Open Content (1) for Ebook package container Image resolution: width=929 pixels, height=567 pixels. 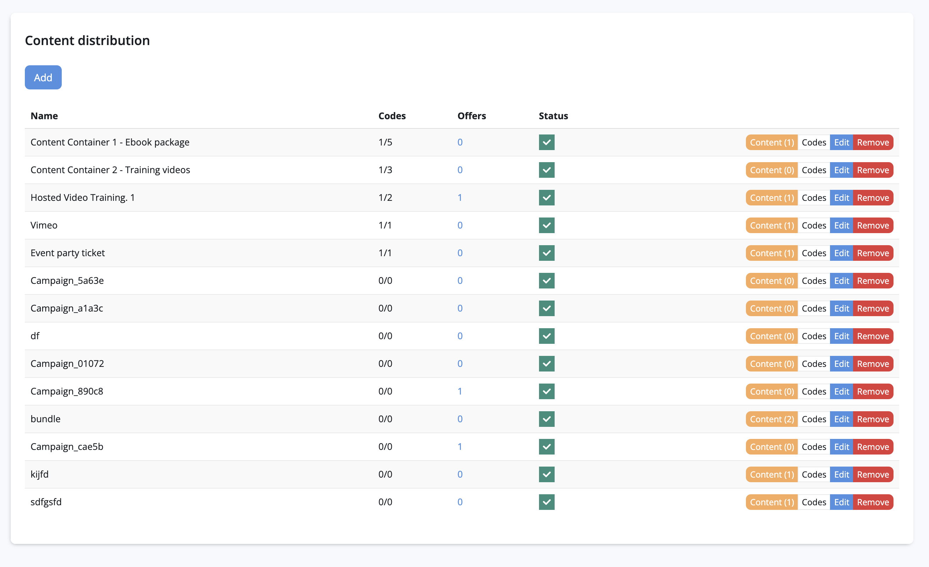coord(771,143)
